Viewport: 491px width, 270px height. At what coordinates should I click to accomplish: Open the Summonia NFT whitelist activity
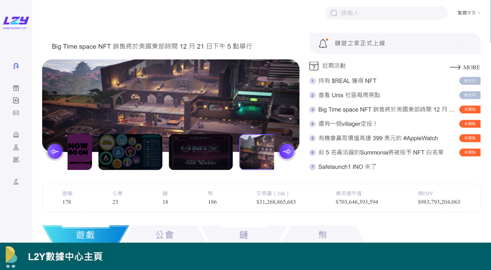pyautogui.click(x=381, y=152)
